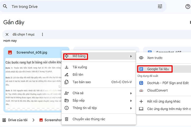
Task: Click the laptop icon for desktop apps
Action: coord(141,109)
